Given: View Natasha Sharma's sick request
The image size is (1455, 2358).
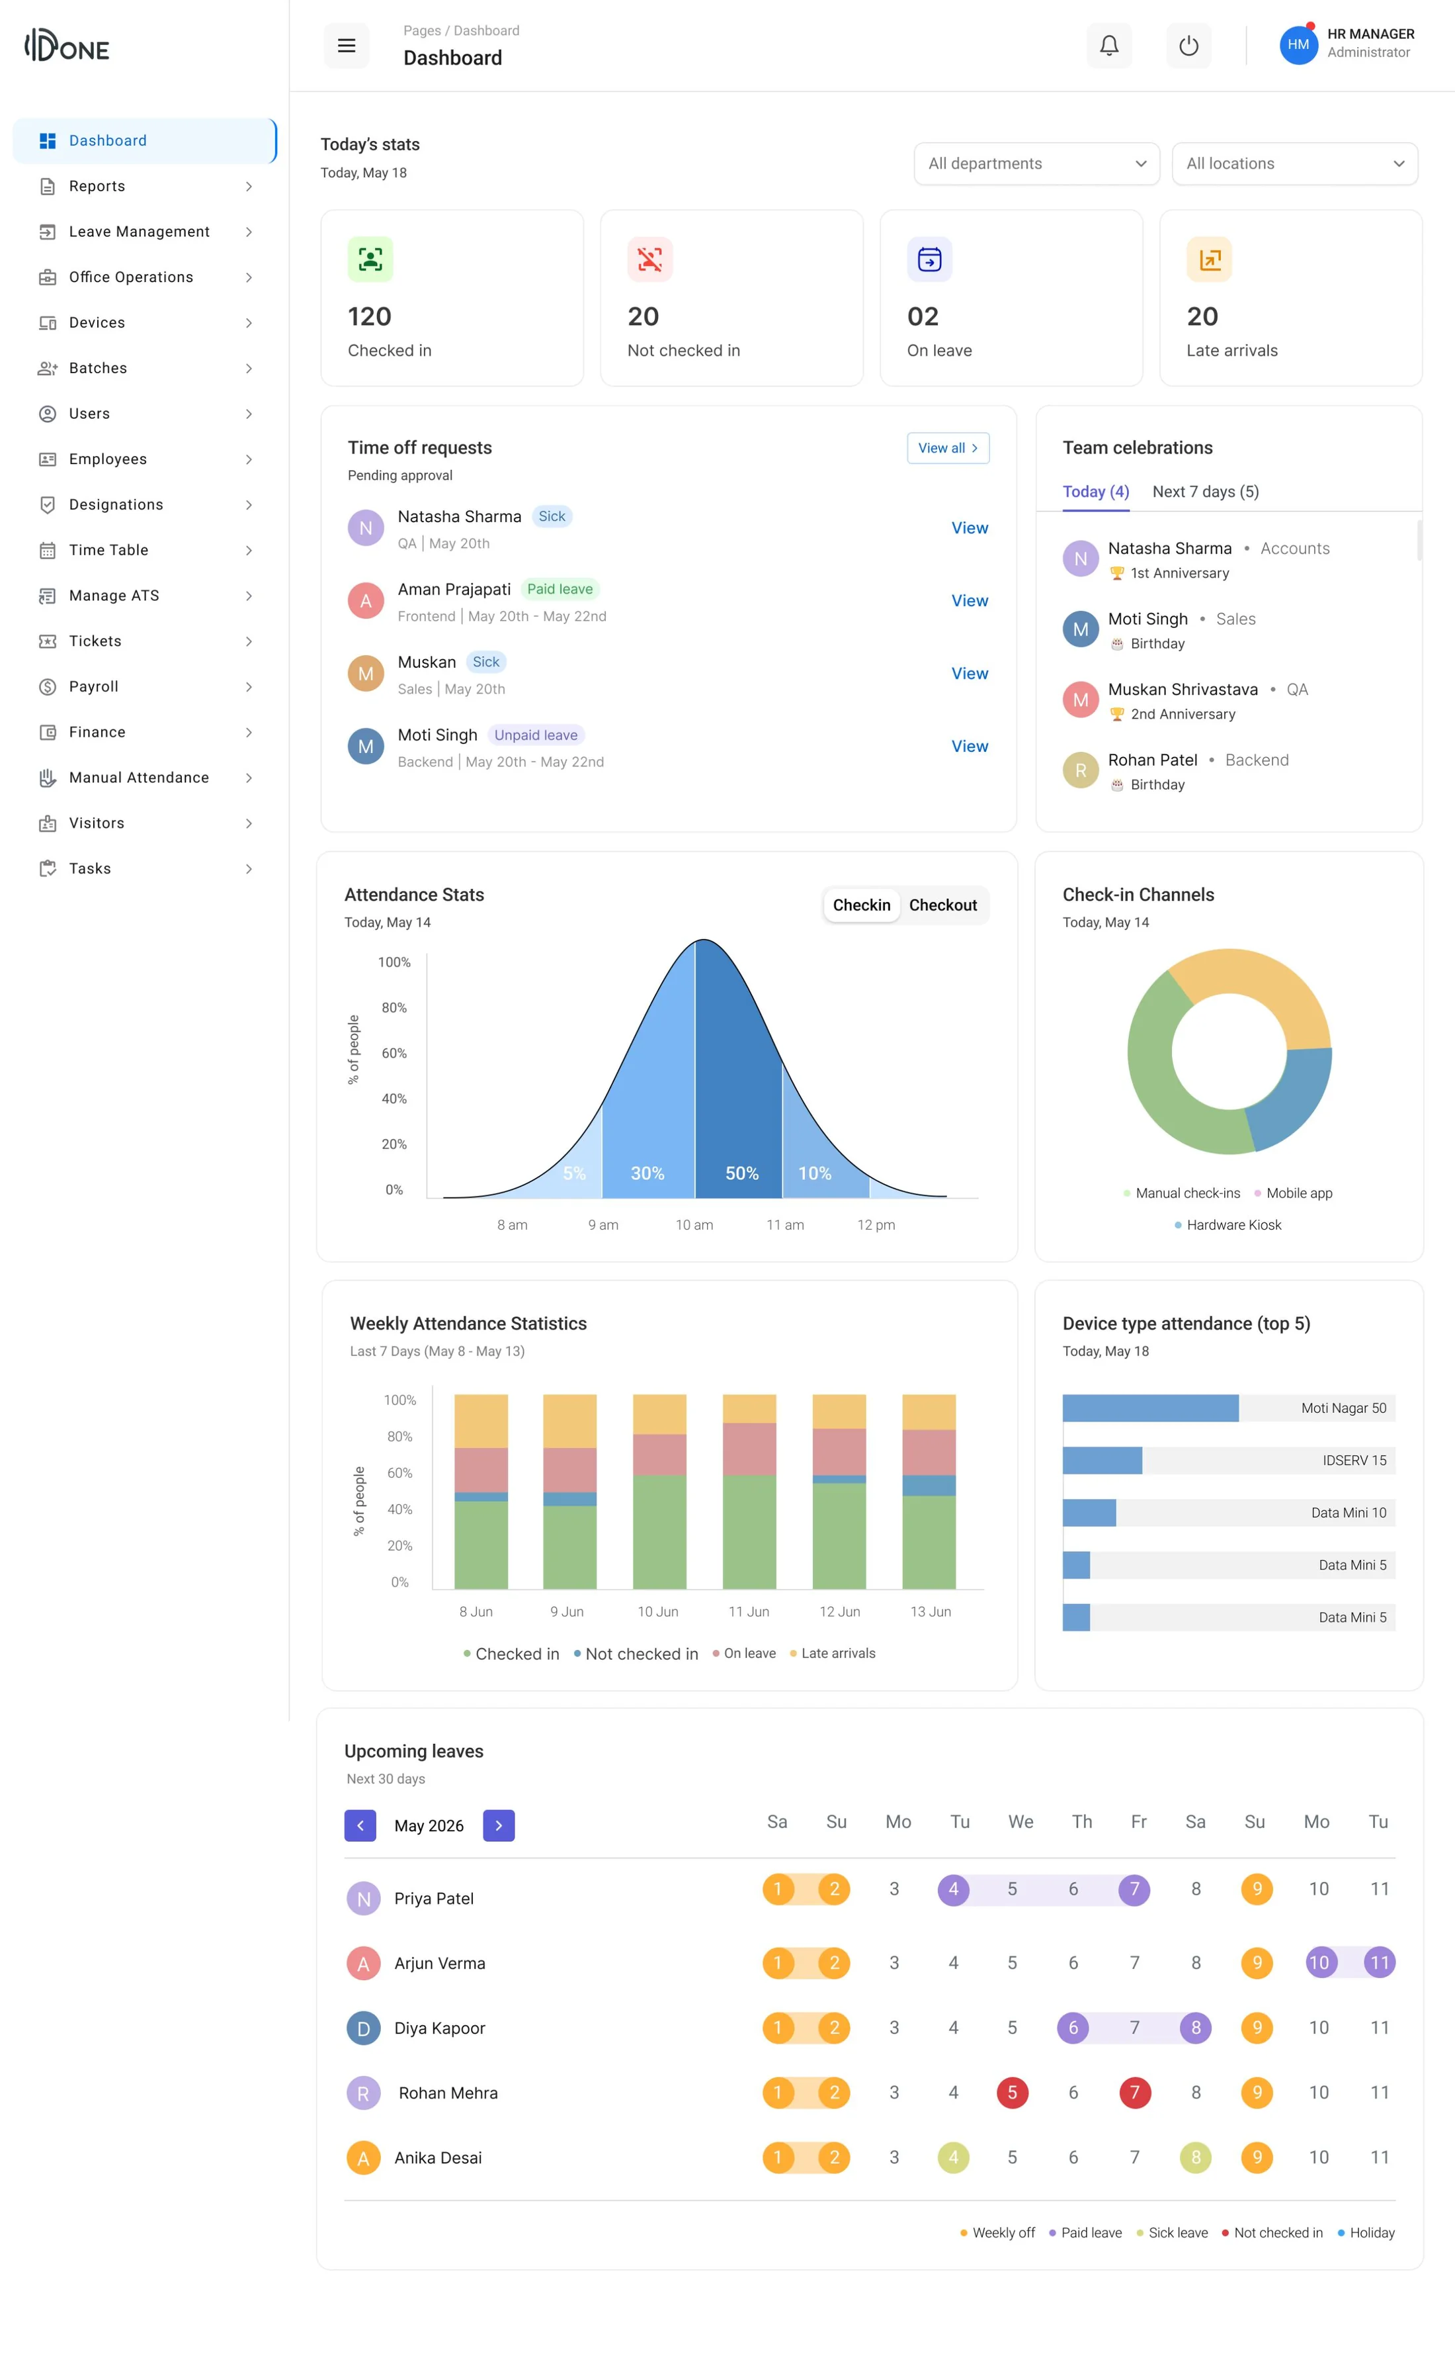Looking at the screenshot, I should [969, 527].
